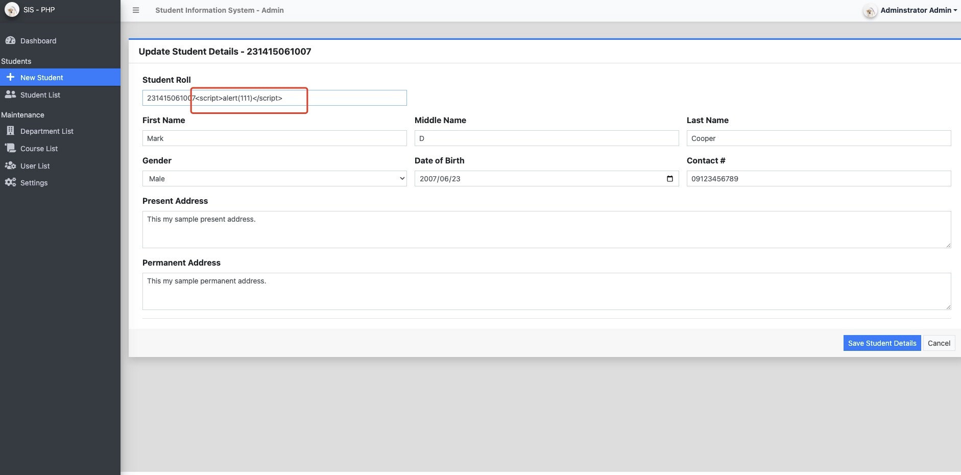Click the Present Address label
961x475 pixels.
coord(175,201)
